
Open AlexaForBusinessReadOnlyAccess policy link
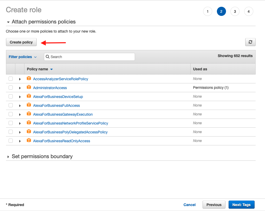(x=62, y=141)
